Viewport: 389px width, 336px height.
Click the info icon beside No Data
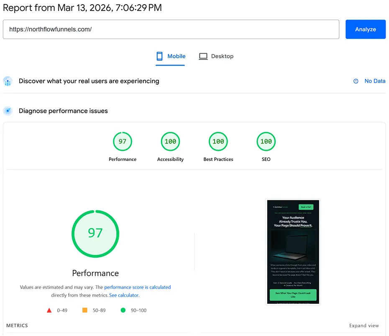(x=355, y=81)
